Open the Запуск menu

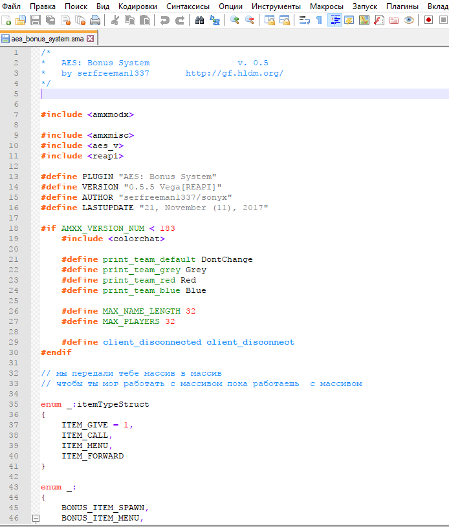tap(365, 6)
